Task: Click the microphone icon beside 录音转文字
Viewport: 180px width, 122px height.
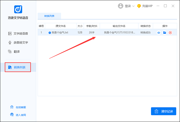Action: [x=10, y=43]
